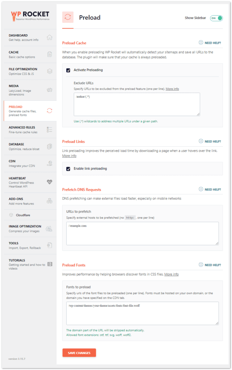This screenshot has height=370, width=232.
Task: Click the Fonts to preload resize handle
Action: coord(217,323)
